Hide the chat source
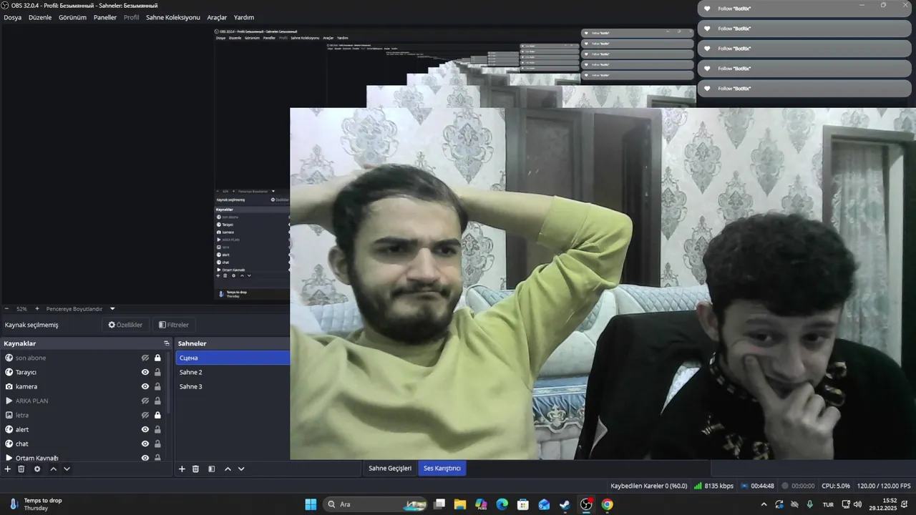The image size is (916, 515). pos(145,443)
